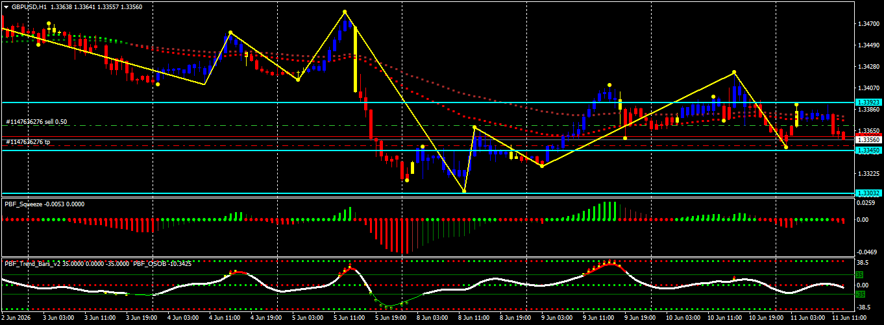
Task: Click the GBPUSD,H1 chart title text
Action: (29, 6)
